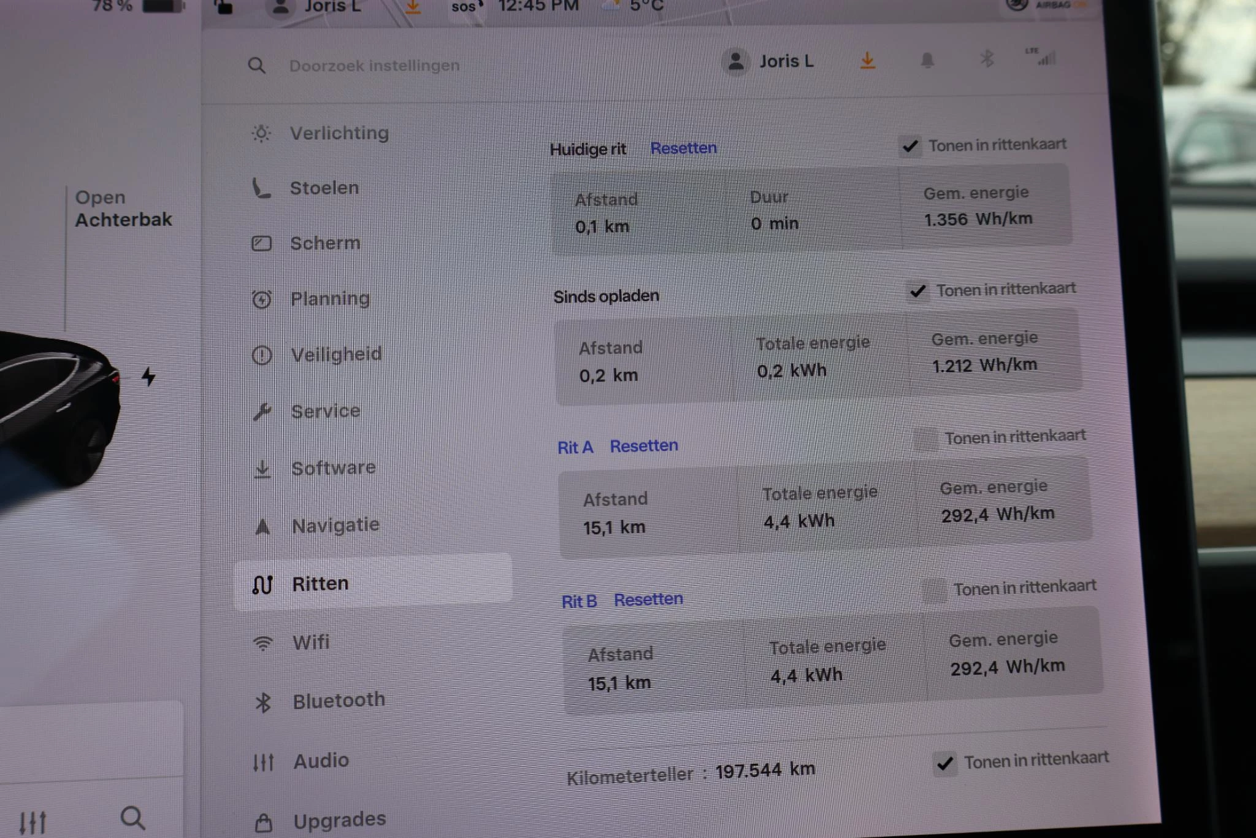This screenshot has height=838, width=1256.
Task: Enable Rit A Tonen in rittenkaart checkbox
Action: pos(925,439)
